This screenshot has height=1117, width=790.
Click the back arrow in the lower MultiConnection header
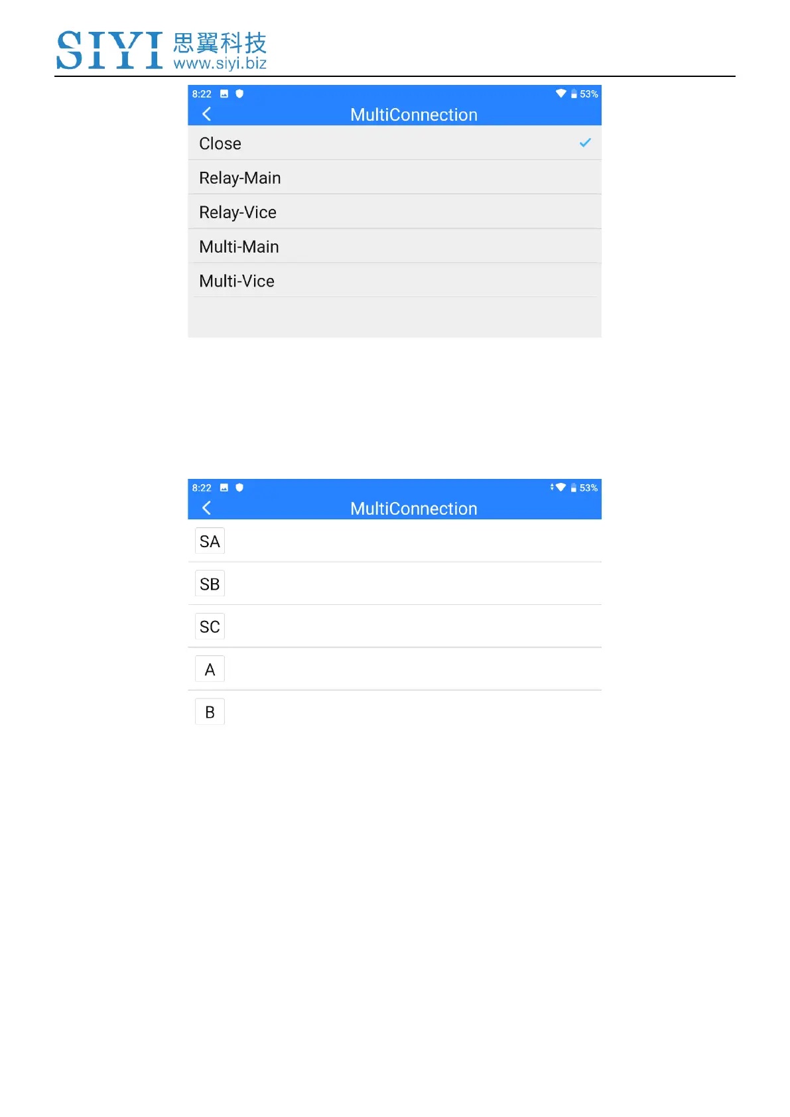click(x=207, y=508)
